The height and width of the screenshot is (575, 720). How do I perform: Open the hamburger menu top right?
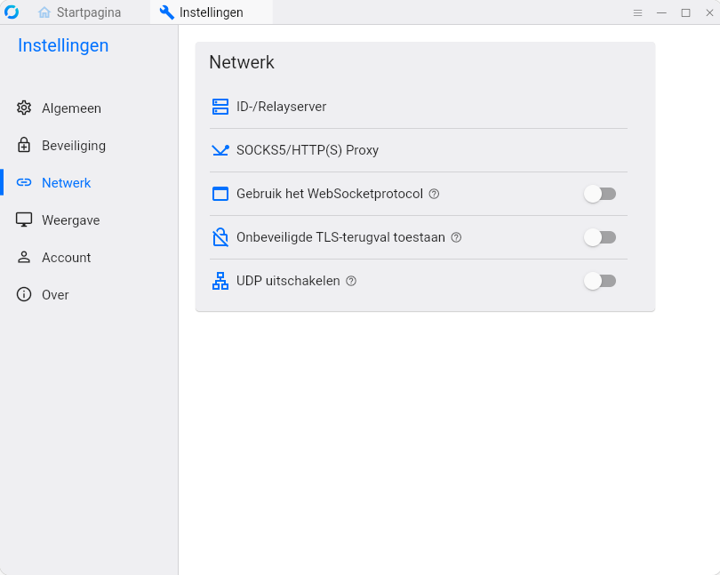pyautogui.click(x=637, y=12)
